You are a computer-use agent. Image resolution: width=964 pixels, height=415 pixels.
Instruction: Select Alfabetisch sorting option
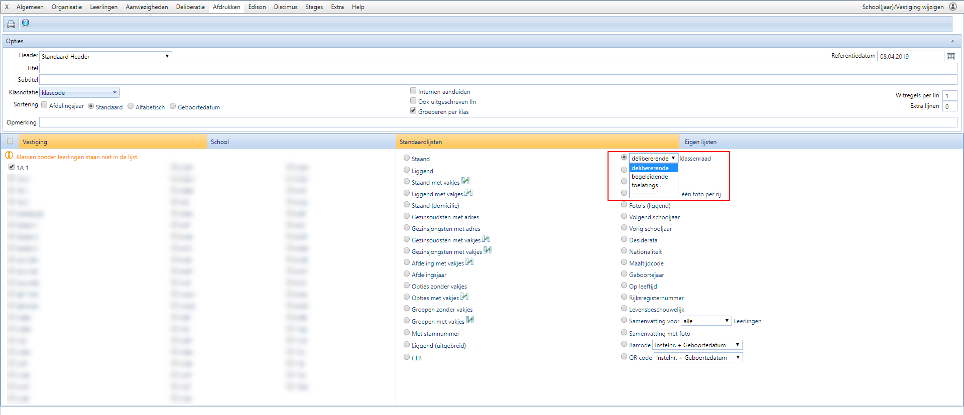pos(131,106)
